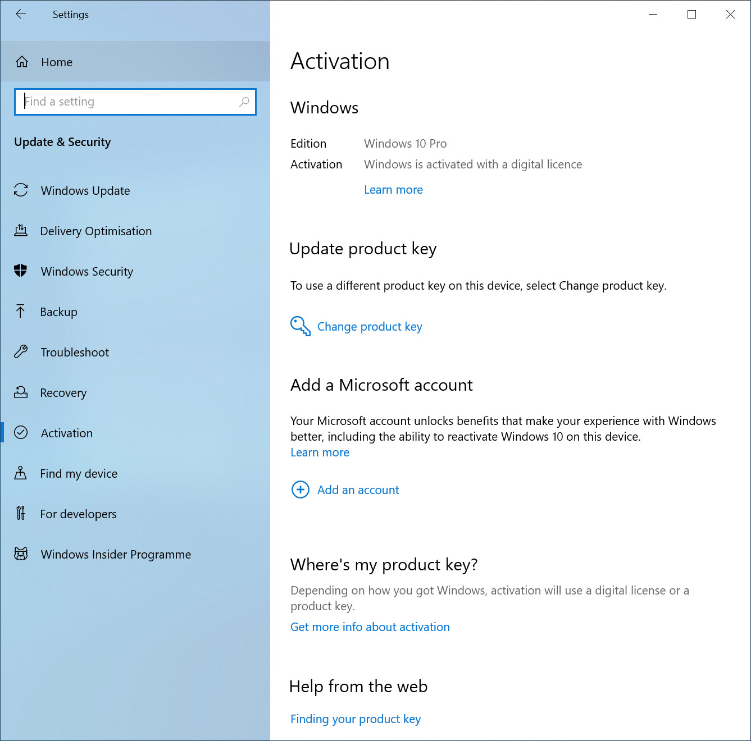This screenshot has width=751, height=741.
Task: Click the Find my device icon
Action: (x=21, y=473)
